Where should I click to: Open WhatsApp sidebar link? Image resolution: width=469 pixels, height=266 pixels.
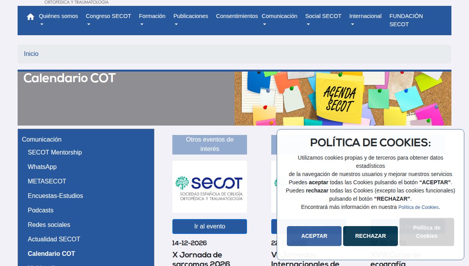point(42,167)
